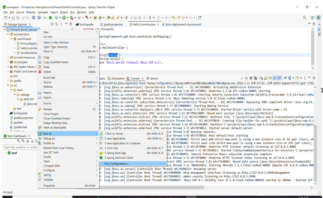The width and height of the screenshot is (323, 198).
Task: Minimize the Package Explorer view
Action: 66,24
